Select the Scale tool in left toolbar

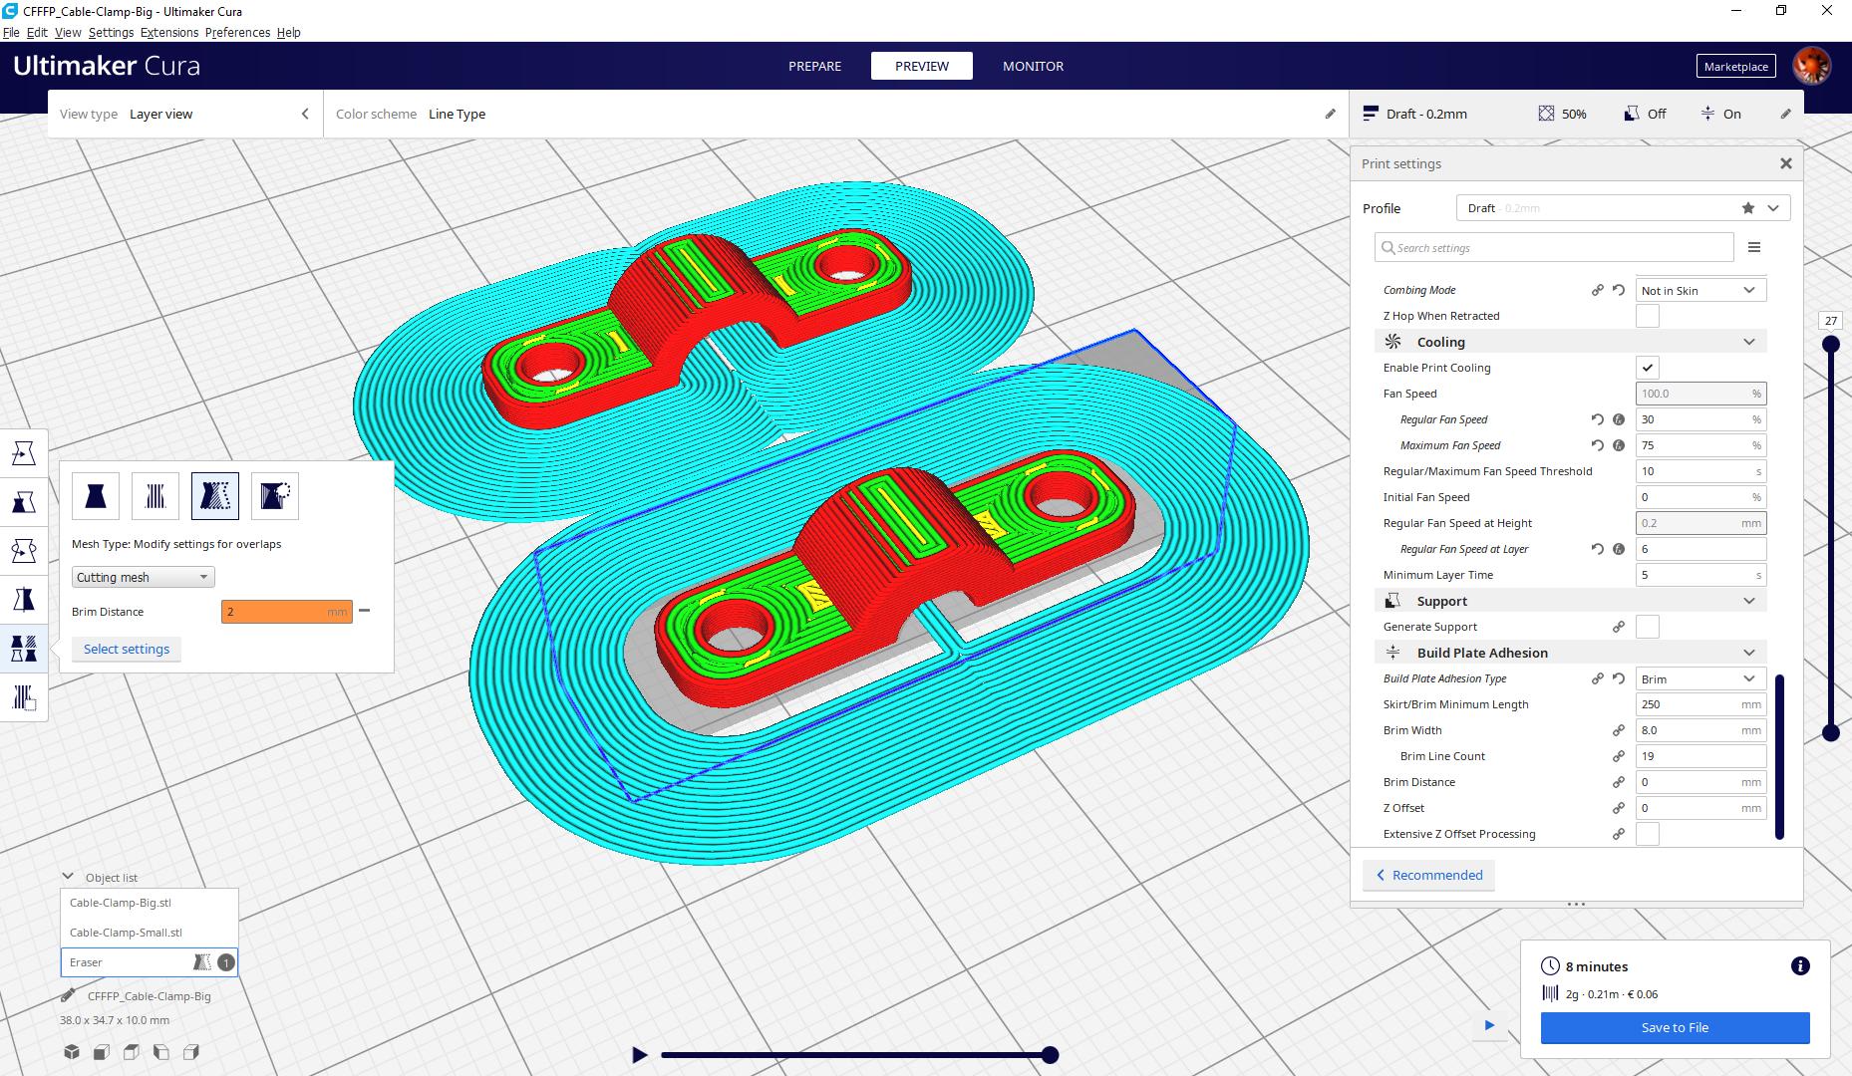coord(24,502)
